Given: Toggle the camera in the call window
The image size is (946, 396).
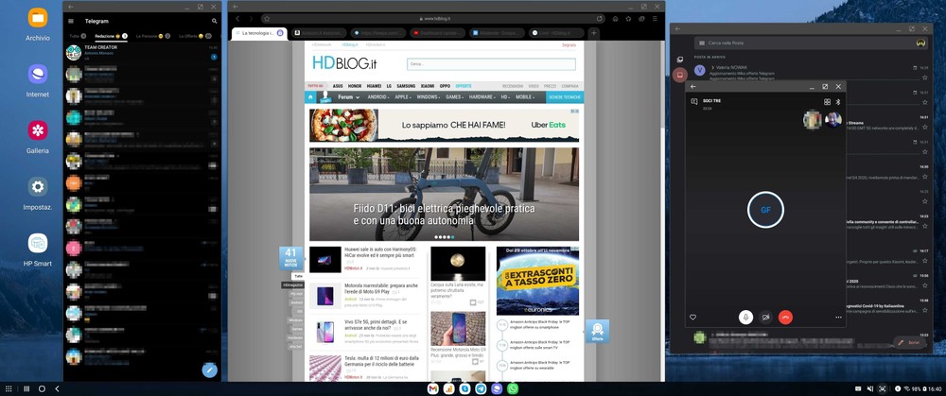Looking at the screenshot, I should click(765, 318).
